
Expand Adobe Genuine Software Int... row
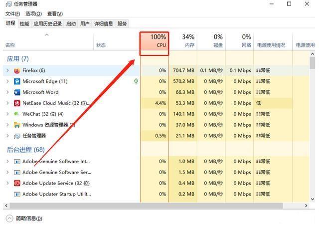point(8,162)
